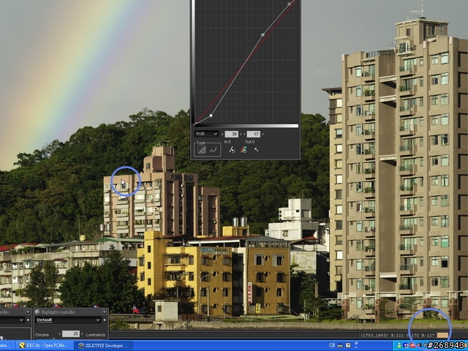The image size is (468, 351).
Task: Click the curve points icon in tone curve panel
Action: pyautogui.click(x=257, y=149)
